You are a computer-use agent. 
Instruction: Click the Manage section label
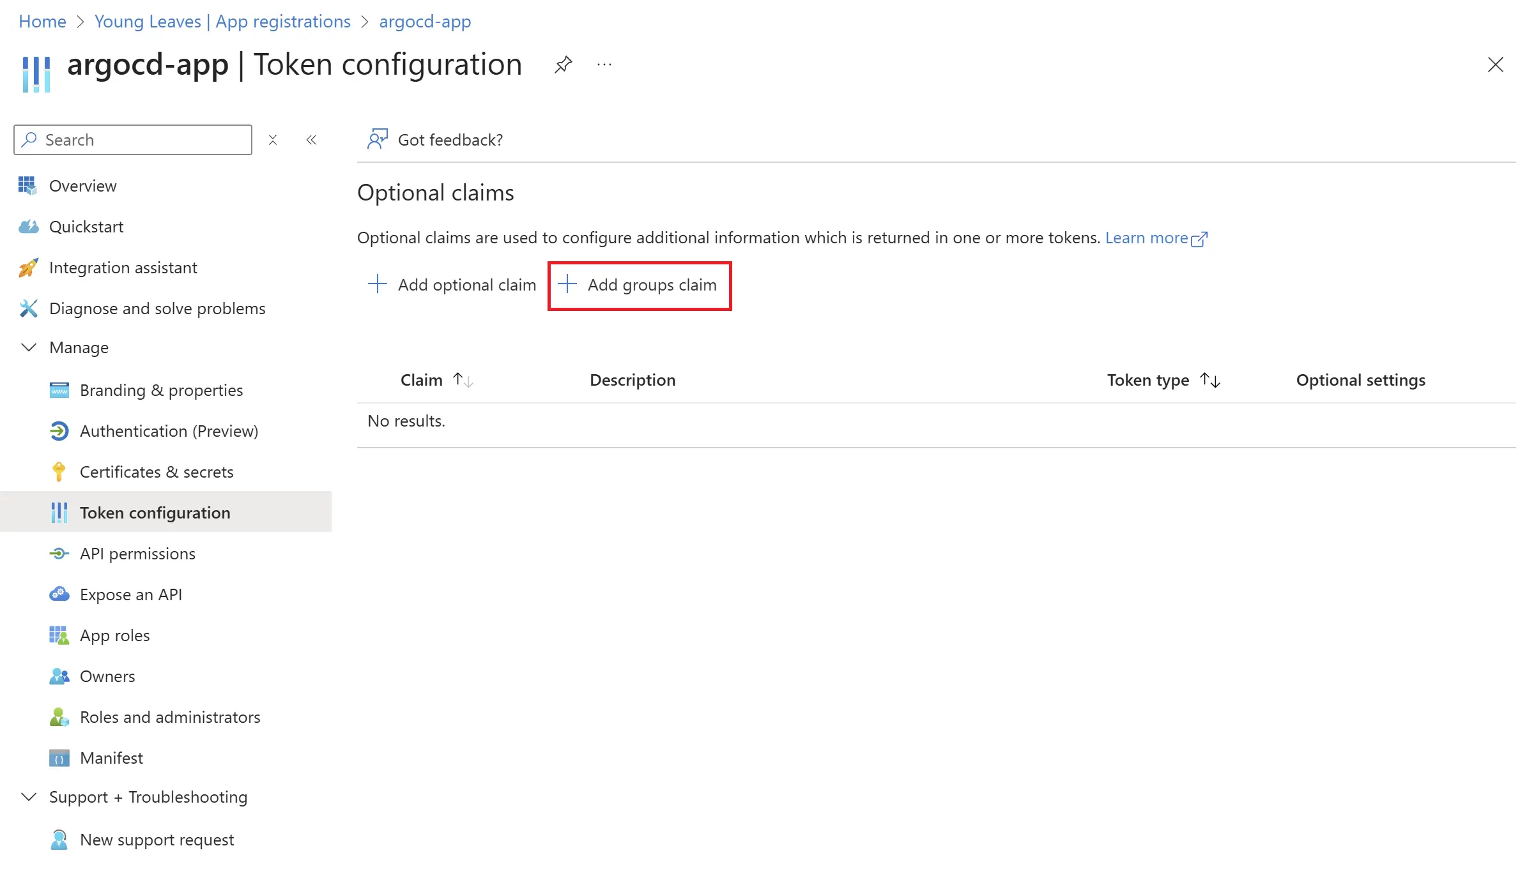[x=79, y=347]
